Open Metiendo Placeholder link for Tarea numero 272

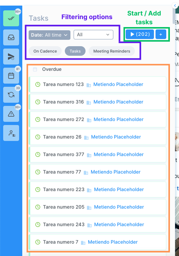pos(119,119)
